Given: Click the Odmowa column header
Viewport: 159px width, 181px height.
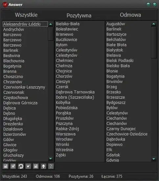Looking at the screenshot, I should (x=130, y=15).
